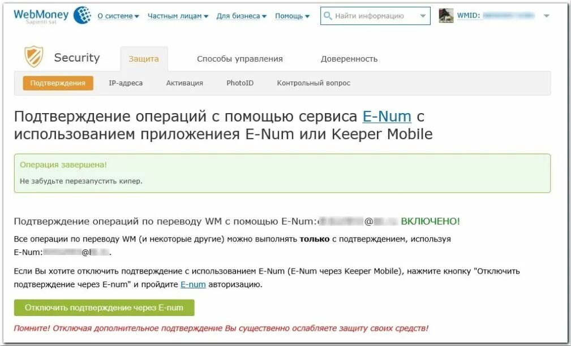571x346 pixels.
Task: Expand the 'Для бизнеса' menu
Action: click(242, 16)
